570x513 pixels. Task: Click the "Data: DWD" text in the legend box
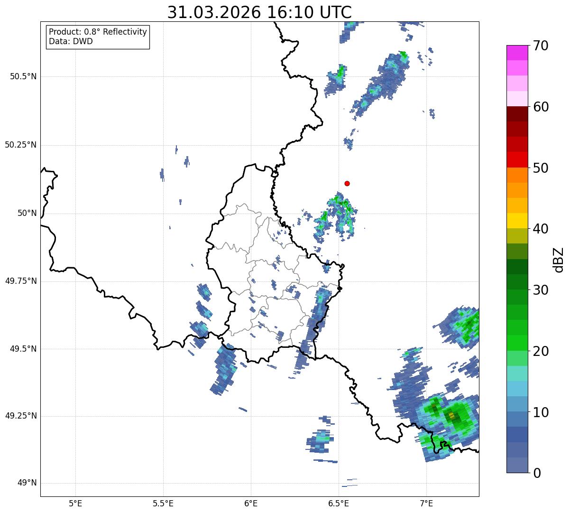tap(71, 41)
